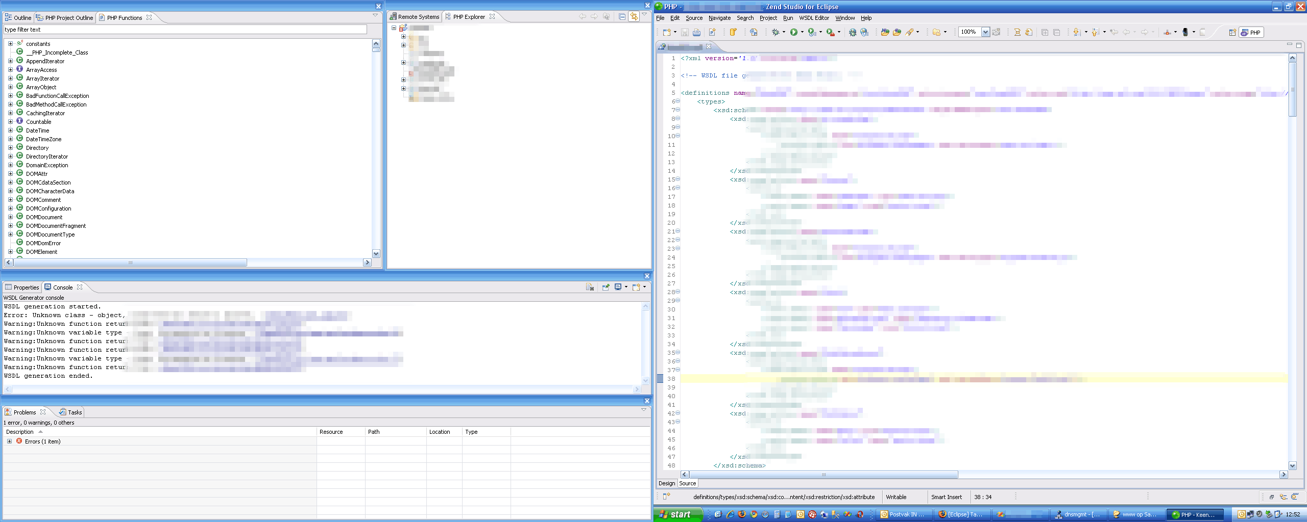Click the Clear Console icon
The image size is (1307, 522).
click(590, 288)
